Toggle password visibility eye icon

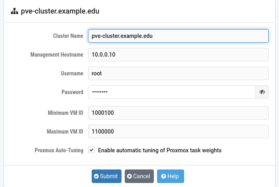pyautogui.click(x=262, y=92)
